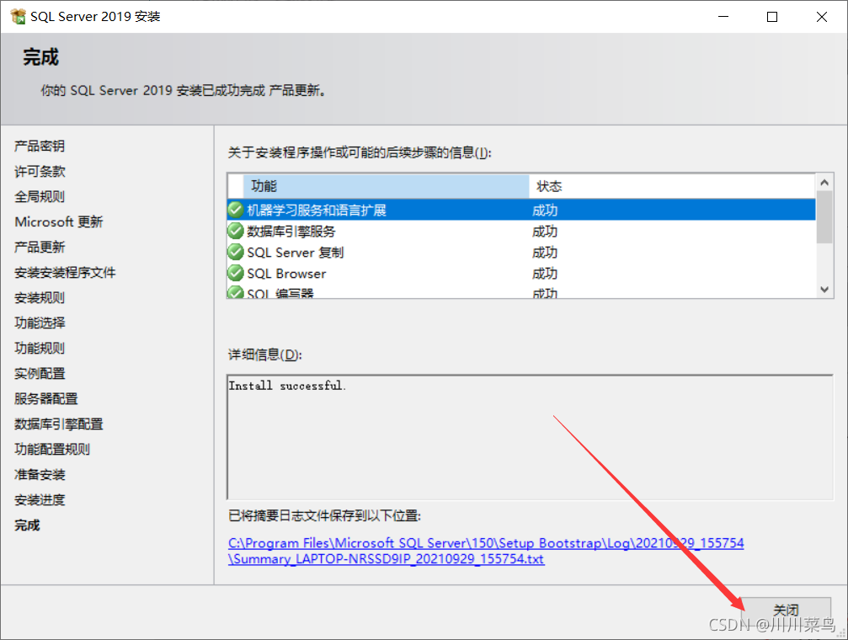The height and width of the screenshot is (640, 848).
Task: Select the SQL Server 复制 row
Action: (x=521, y=252)
